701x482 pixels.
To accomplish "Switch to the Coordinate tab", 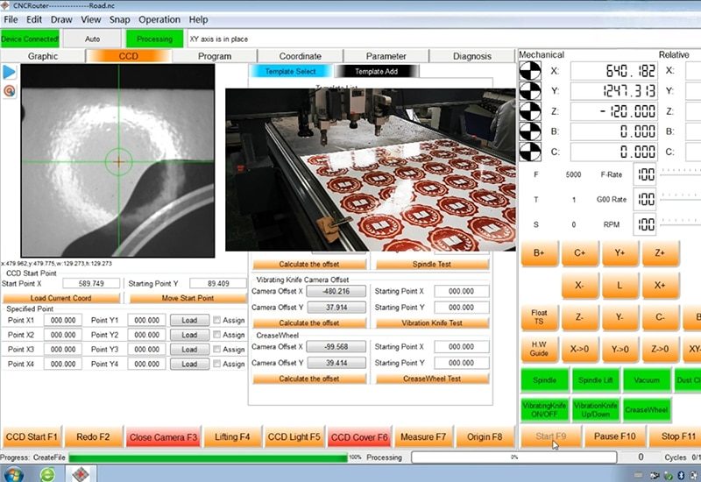I will [300, 56].
